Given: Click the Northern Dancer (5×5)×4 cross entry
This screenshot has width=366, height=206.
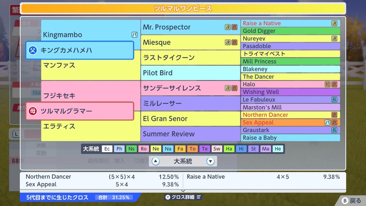Looking at the screenshot, I should (x=102, y=177).
